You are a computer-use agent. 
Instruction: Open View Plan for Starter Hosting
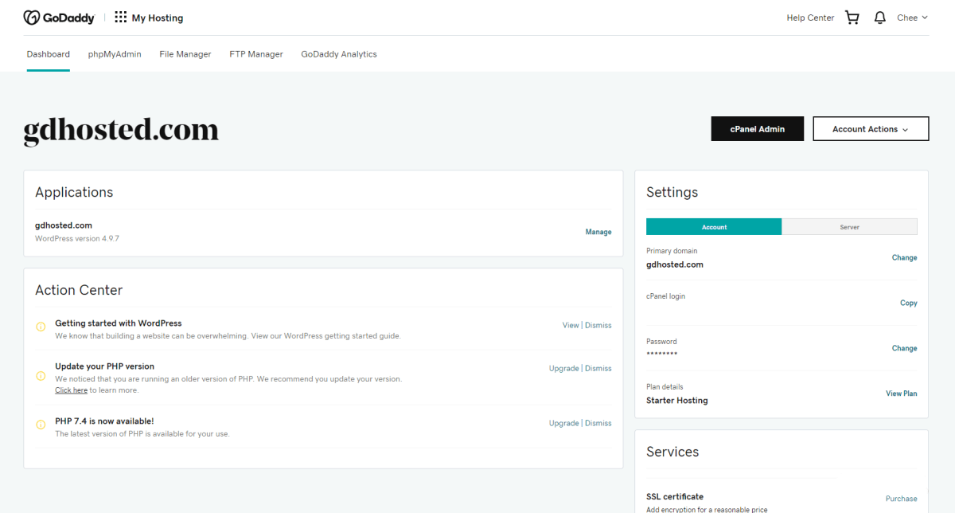point(902,394)
